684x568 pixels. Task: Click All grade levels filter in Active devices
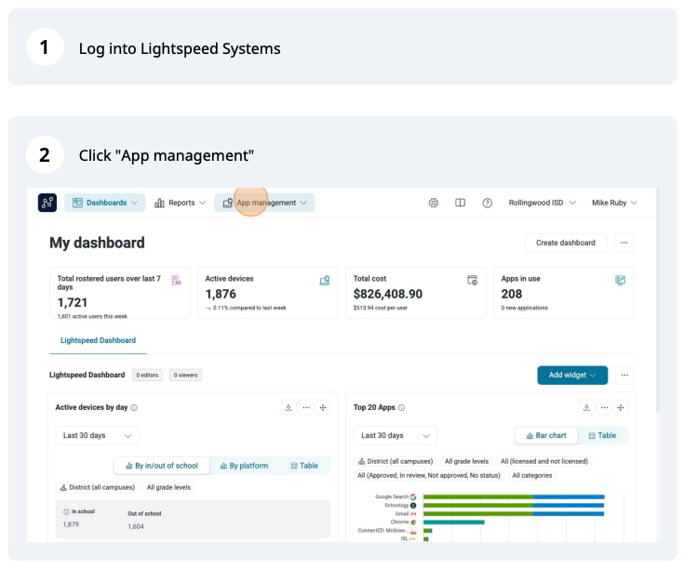click(168, 487)
